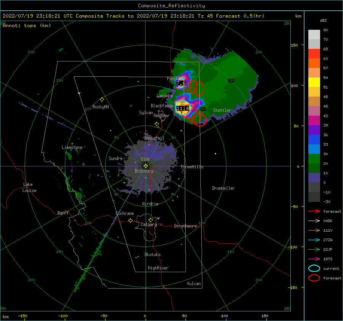Click the Composite_Reflectivity title
This screenshot has width=343, height=321.
(x=171, y=6)
